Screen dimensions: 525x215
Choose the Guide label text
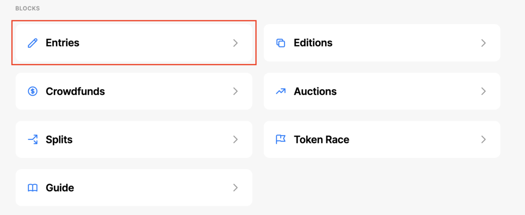[60, 188]
